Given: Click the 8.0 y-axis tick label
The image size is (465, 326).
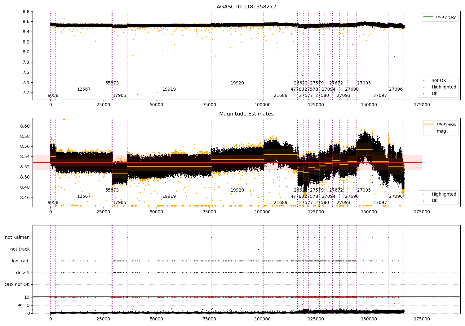Looking at the screenshot, I should coord(26,52).
